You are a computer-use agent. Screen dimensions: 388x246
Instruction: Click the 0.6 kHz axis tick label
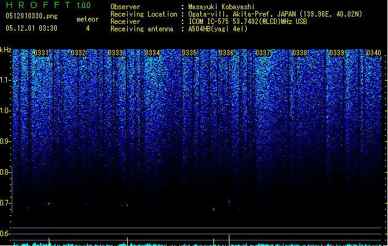click(x=5, y=234)
